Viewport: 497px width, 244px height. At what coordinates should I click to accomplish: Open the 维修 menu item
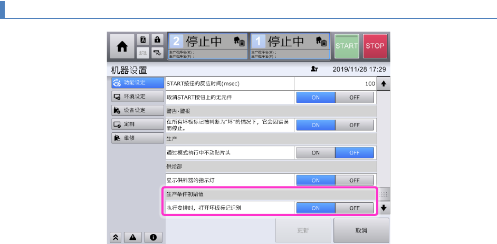tap(138, 138)
